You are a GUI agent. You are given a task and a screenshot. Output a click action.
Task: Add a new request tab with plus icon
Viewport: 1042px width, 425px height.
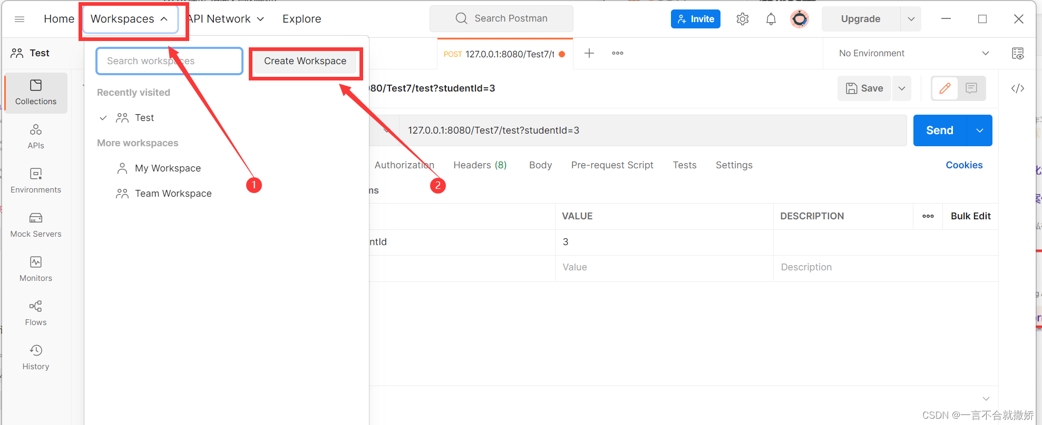coord(589,53)
